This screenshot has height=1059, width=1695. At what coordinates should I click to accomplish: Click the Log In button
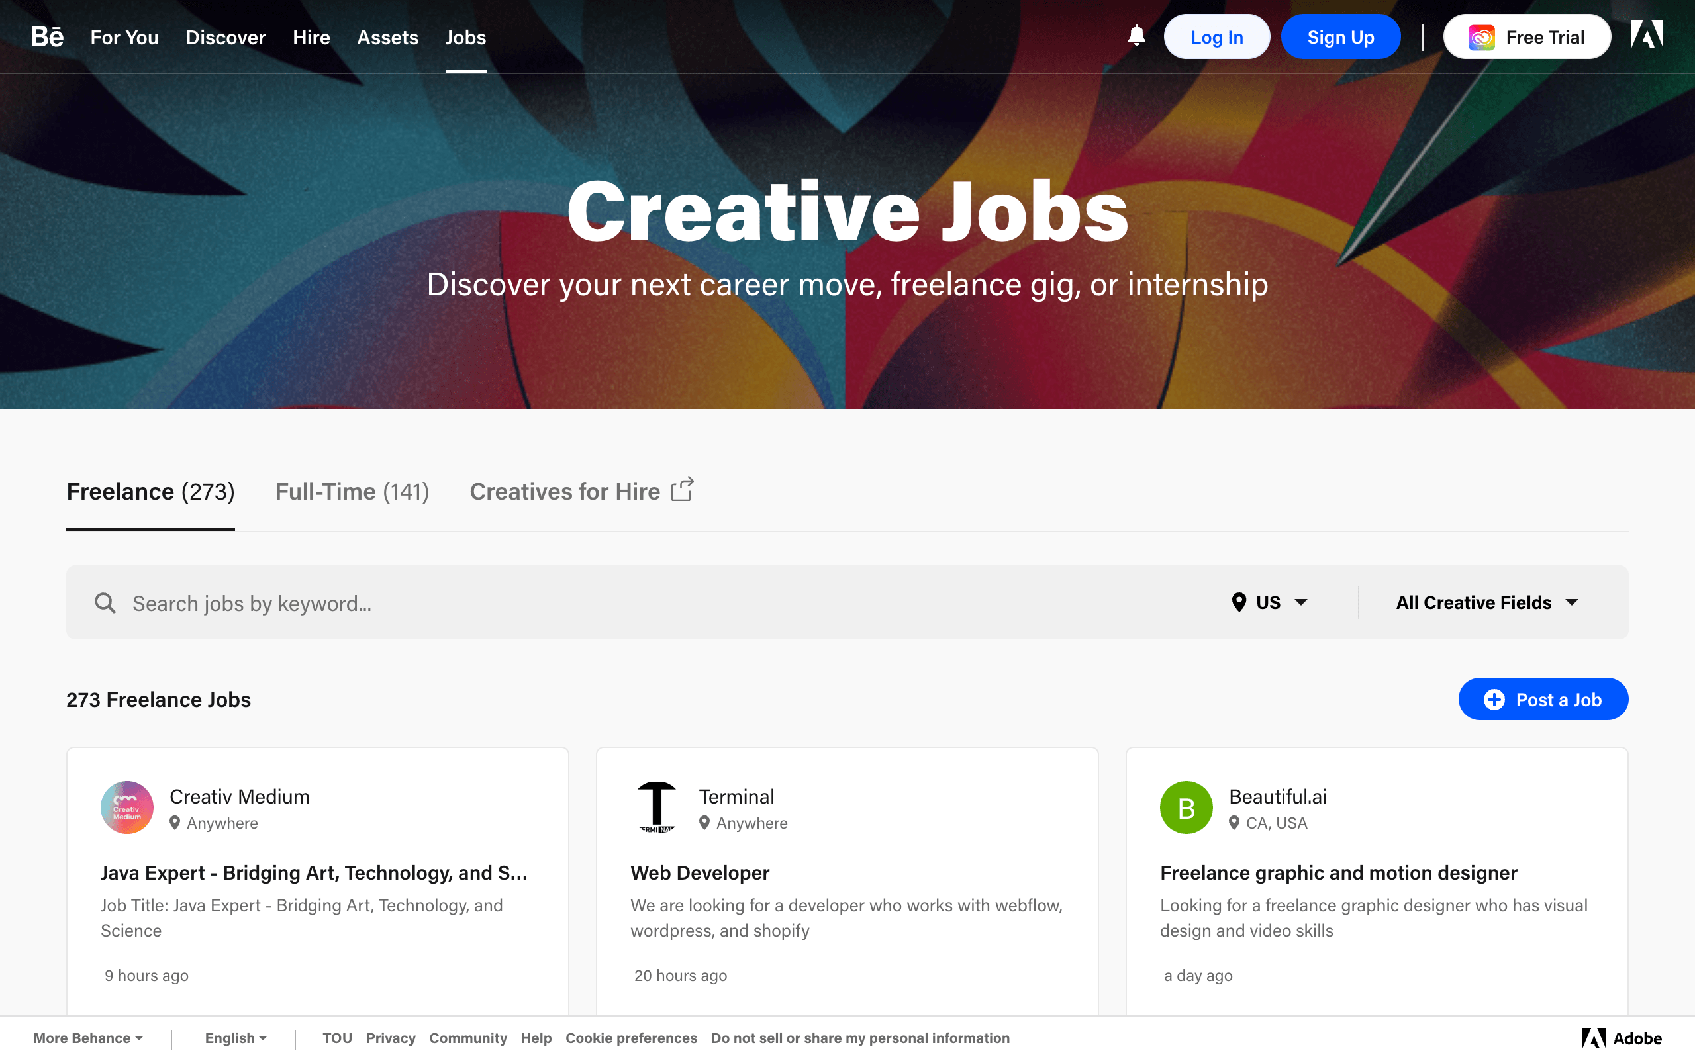[x=1217, y=36]
